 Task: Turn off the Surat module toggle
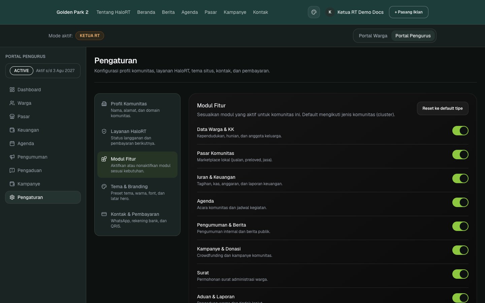pos(460,274)
